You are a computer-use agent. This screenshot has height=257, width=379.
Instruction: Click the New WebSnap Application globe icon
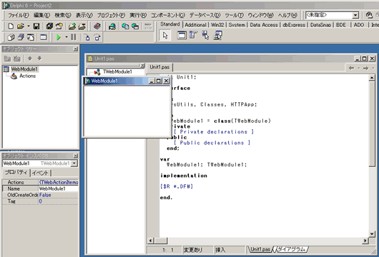click(x=112, y=26)
